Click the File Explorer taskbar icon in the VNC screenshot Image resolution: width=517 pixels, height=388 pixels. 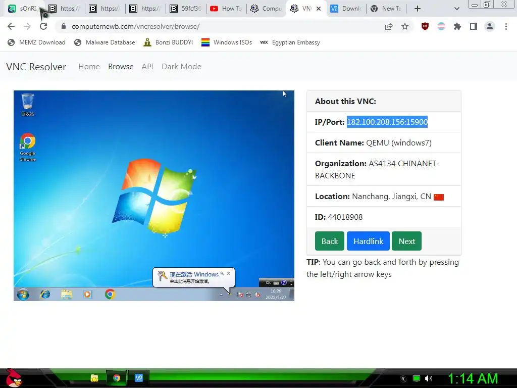(x=66, y=295)
